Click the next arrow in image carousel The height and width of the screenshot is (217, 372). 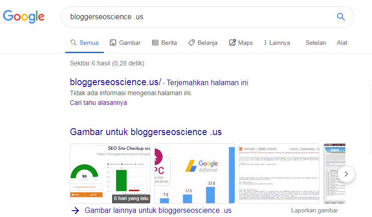click(x=346, y=174)
